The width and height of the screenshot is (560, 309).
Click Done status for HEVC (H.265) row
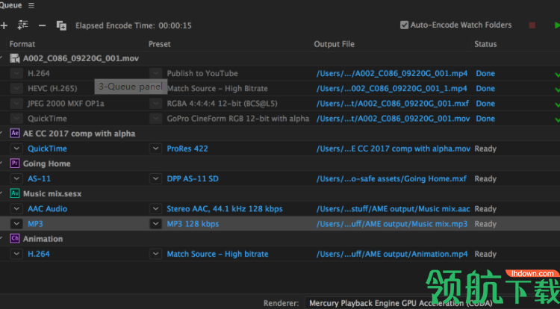click(x=485, y=88)
